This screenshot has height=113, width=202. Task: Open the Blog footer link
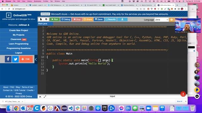pyautogui.click(x=18, y=87)
